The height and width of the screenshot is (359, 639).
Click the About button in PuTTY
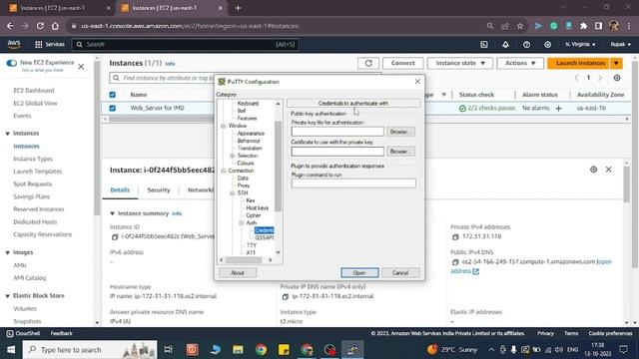238,272
